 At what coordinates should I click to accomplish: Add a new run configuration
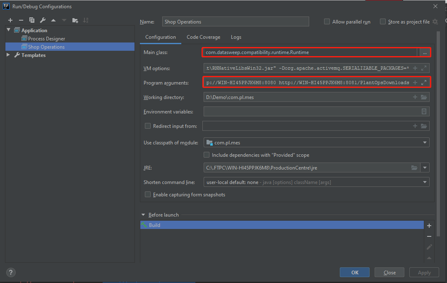click(x=10, y=20)
